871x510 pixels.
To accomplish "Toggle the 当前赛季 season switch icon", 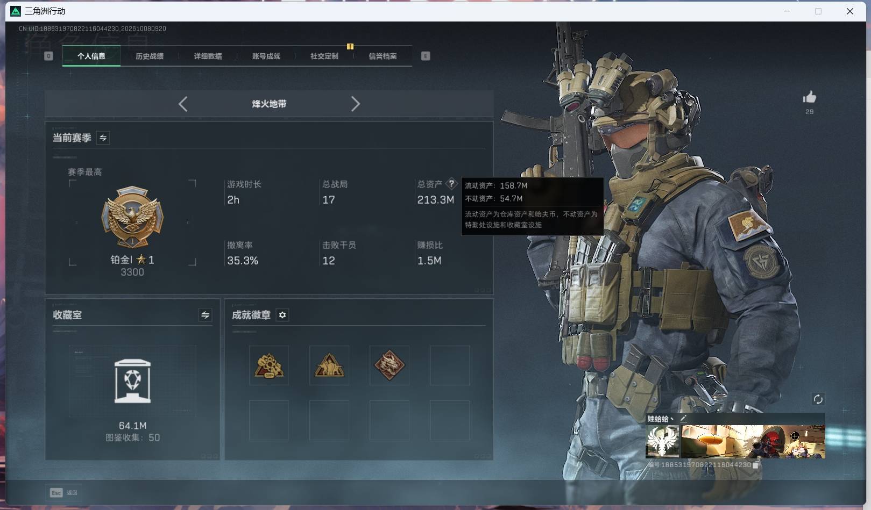I will 103,138.
